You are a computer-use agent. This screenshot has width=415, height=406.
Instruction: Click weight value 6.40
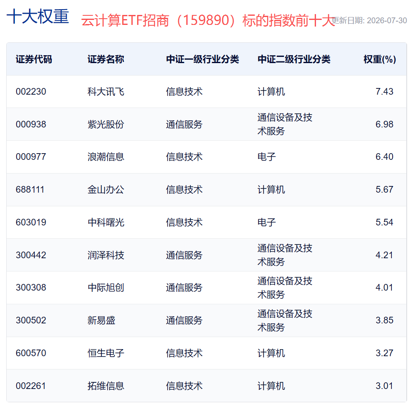[384, 157]
